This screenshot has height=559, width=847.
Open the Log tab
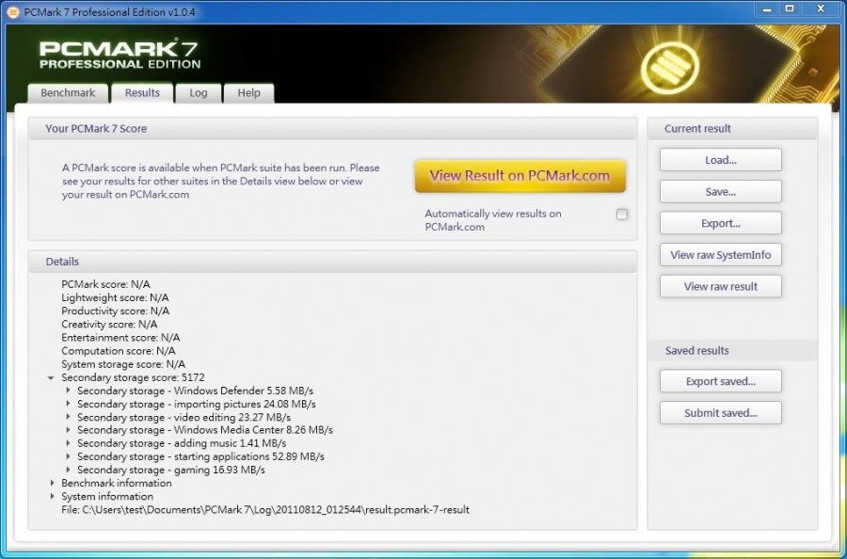(199, 93)
